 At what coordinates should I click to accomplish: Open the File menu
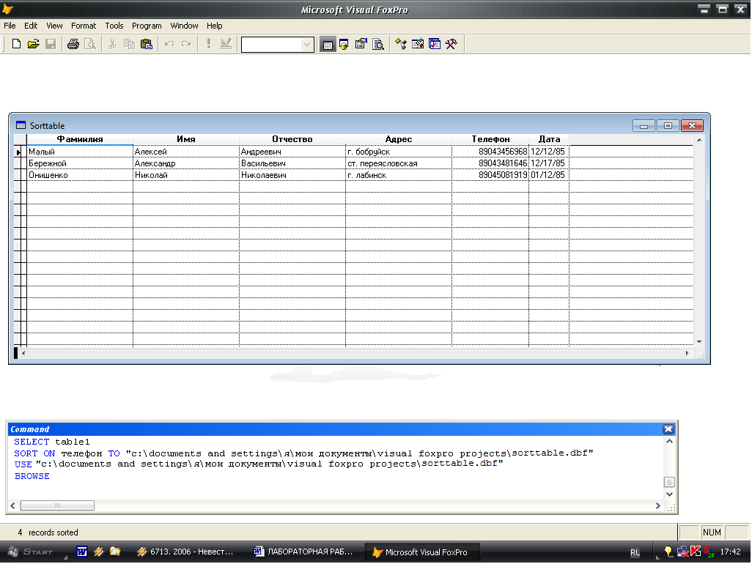tap(10, 26)
